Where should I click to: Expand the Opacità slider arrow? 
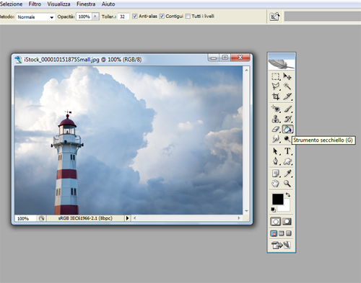95,17
